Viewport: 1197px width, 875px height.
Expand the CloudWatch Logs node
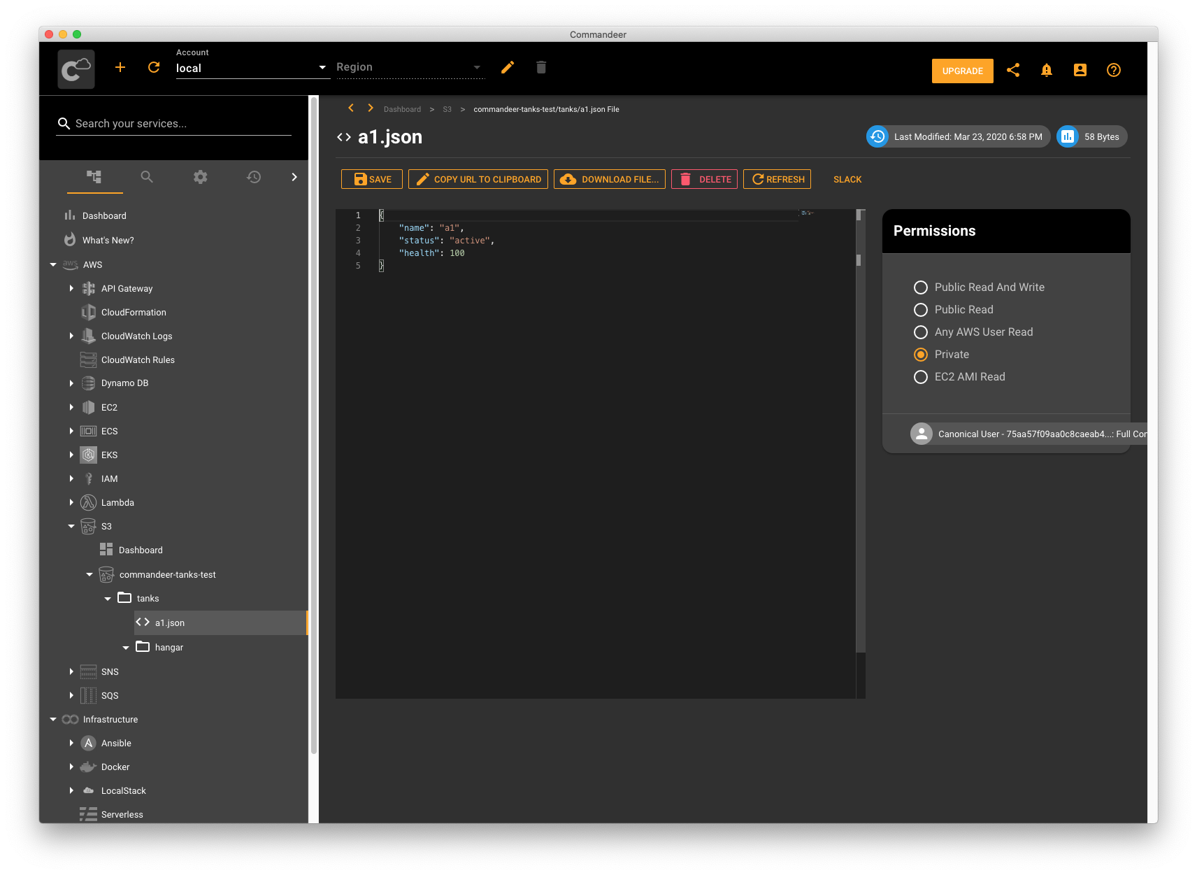coord(71,336)
